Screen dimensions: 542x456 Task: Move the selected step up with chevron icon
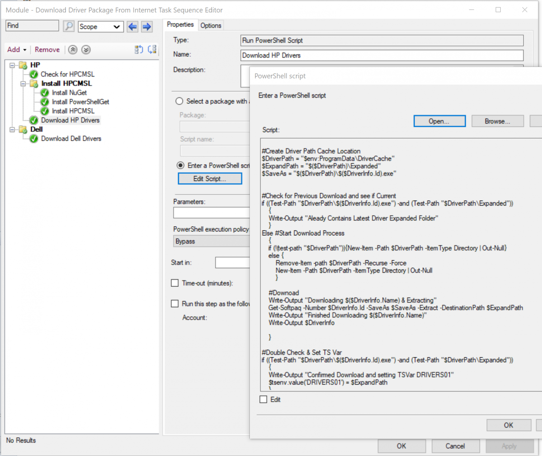[73, 50]
